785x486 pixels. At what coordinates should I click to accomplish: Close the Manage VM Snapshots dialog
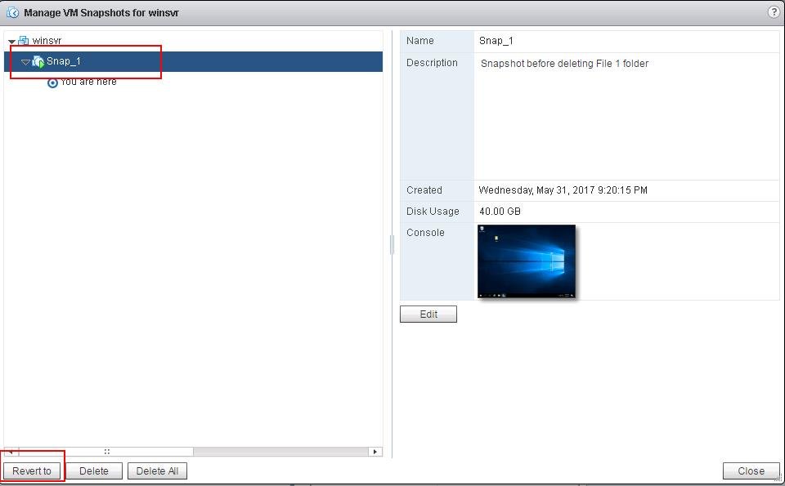(x=751, y=471)
